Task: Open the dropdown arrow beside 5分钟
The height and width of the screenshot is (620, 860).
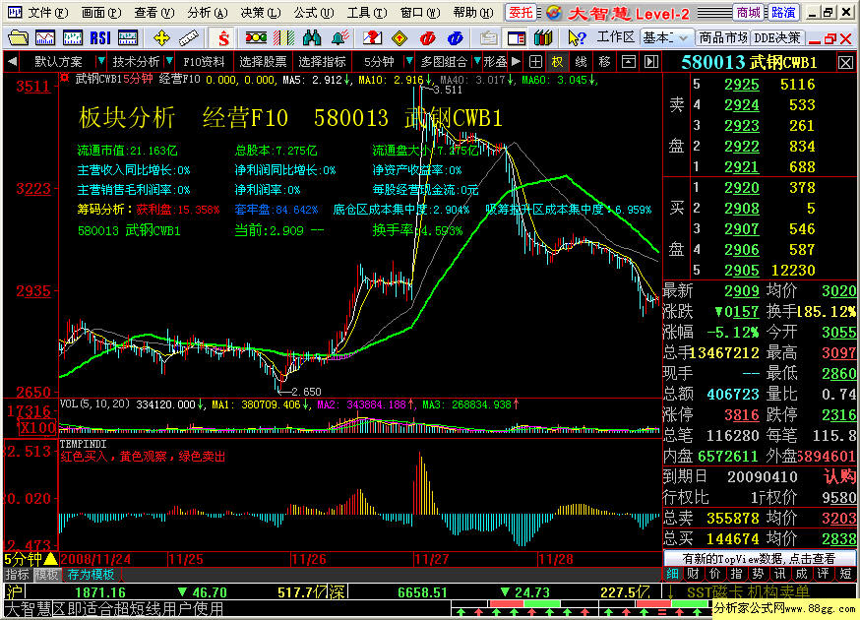Action: 409,61
